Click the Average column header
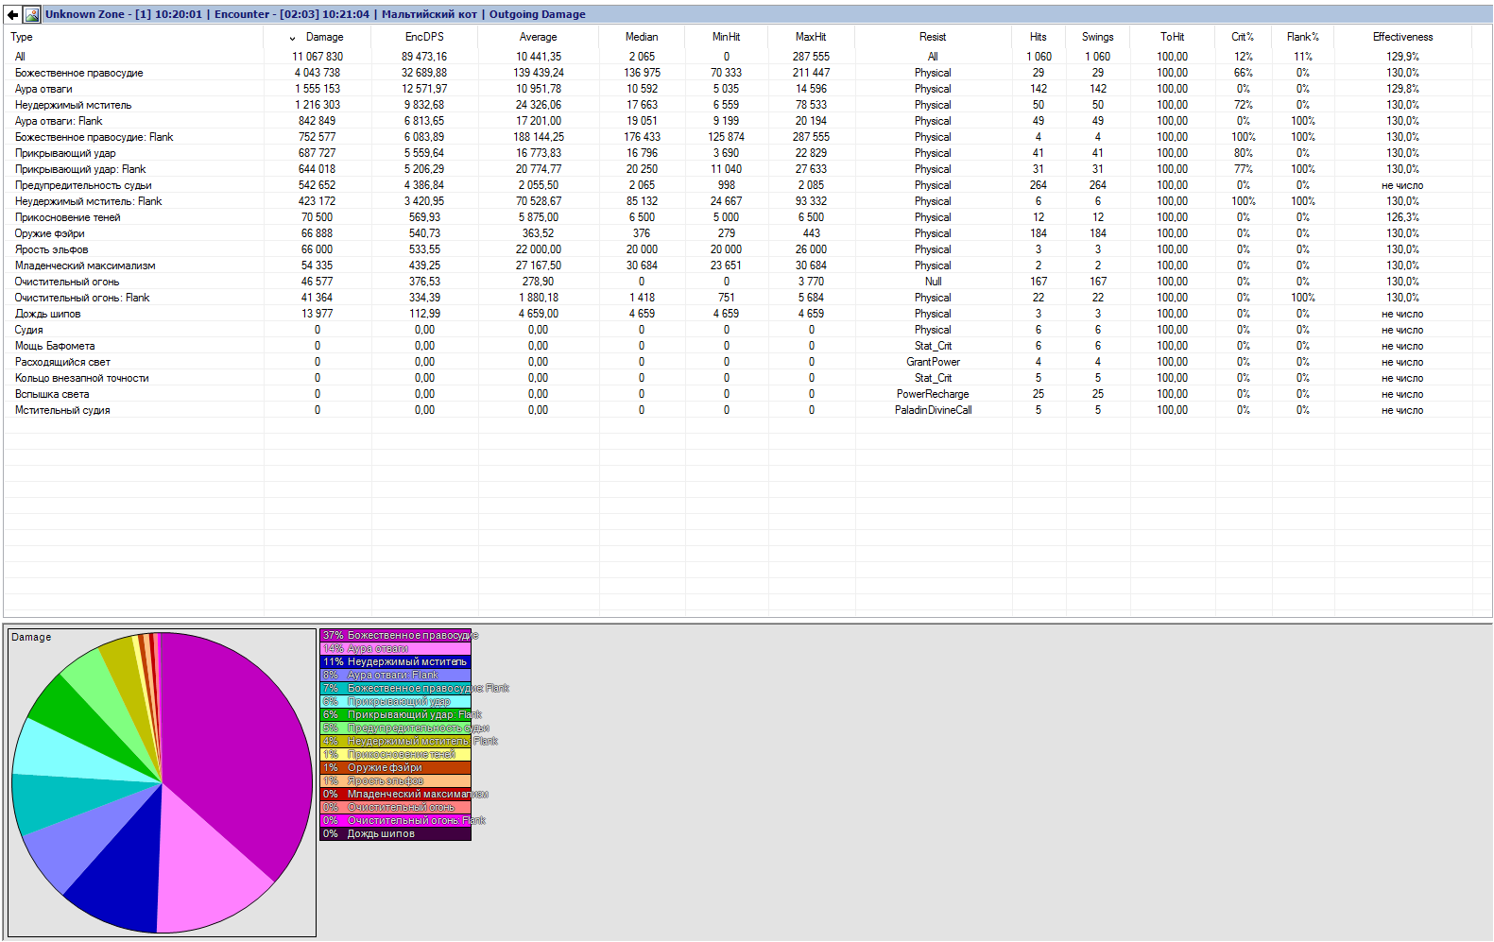1494x942 pixels. pyautogui.click(x=538, y=37)
